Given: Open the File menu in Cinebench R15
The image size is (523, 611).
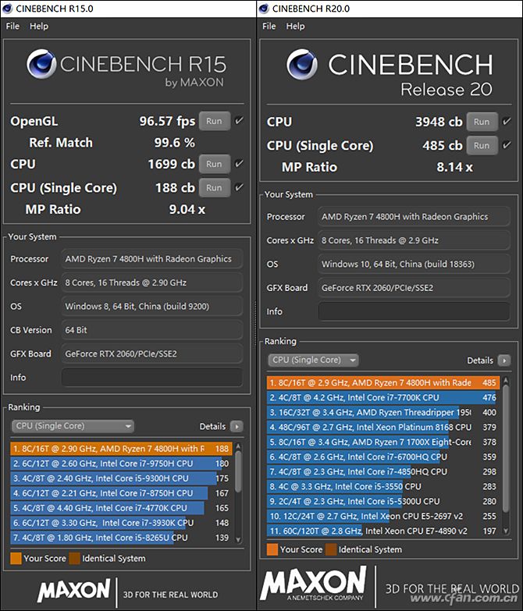Looking at the screenshot, I should point(12,26).
